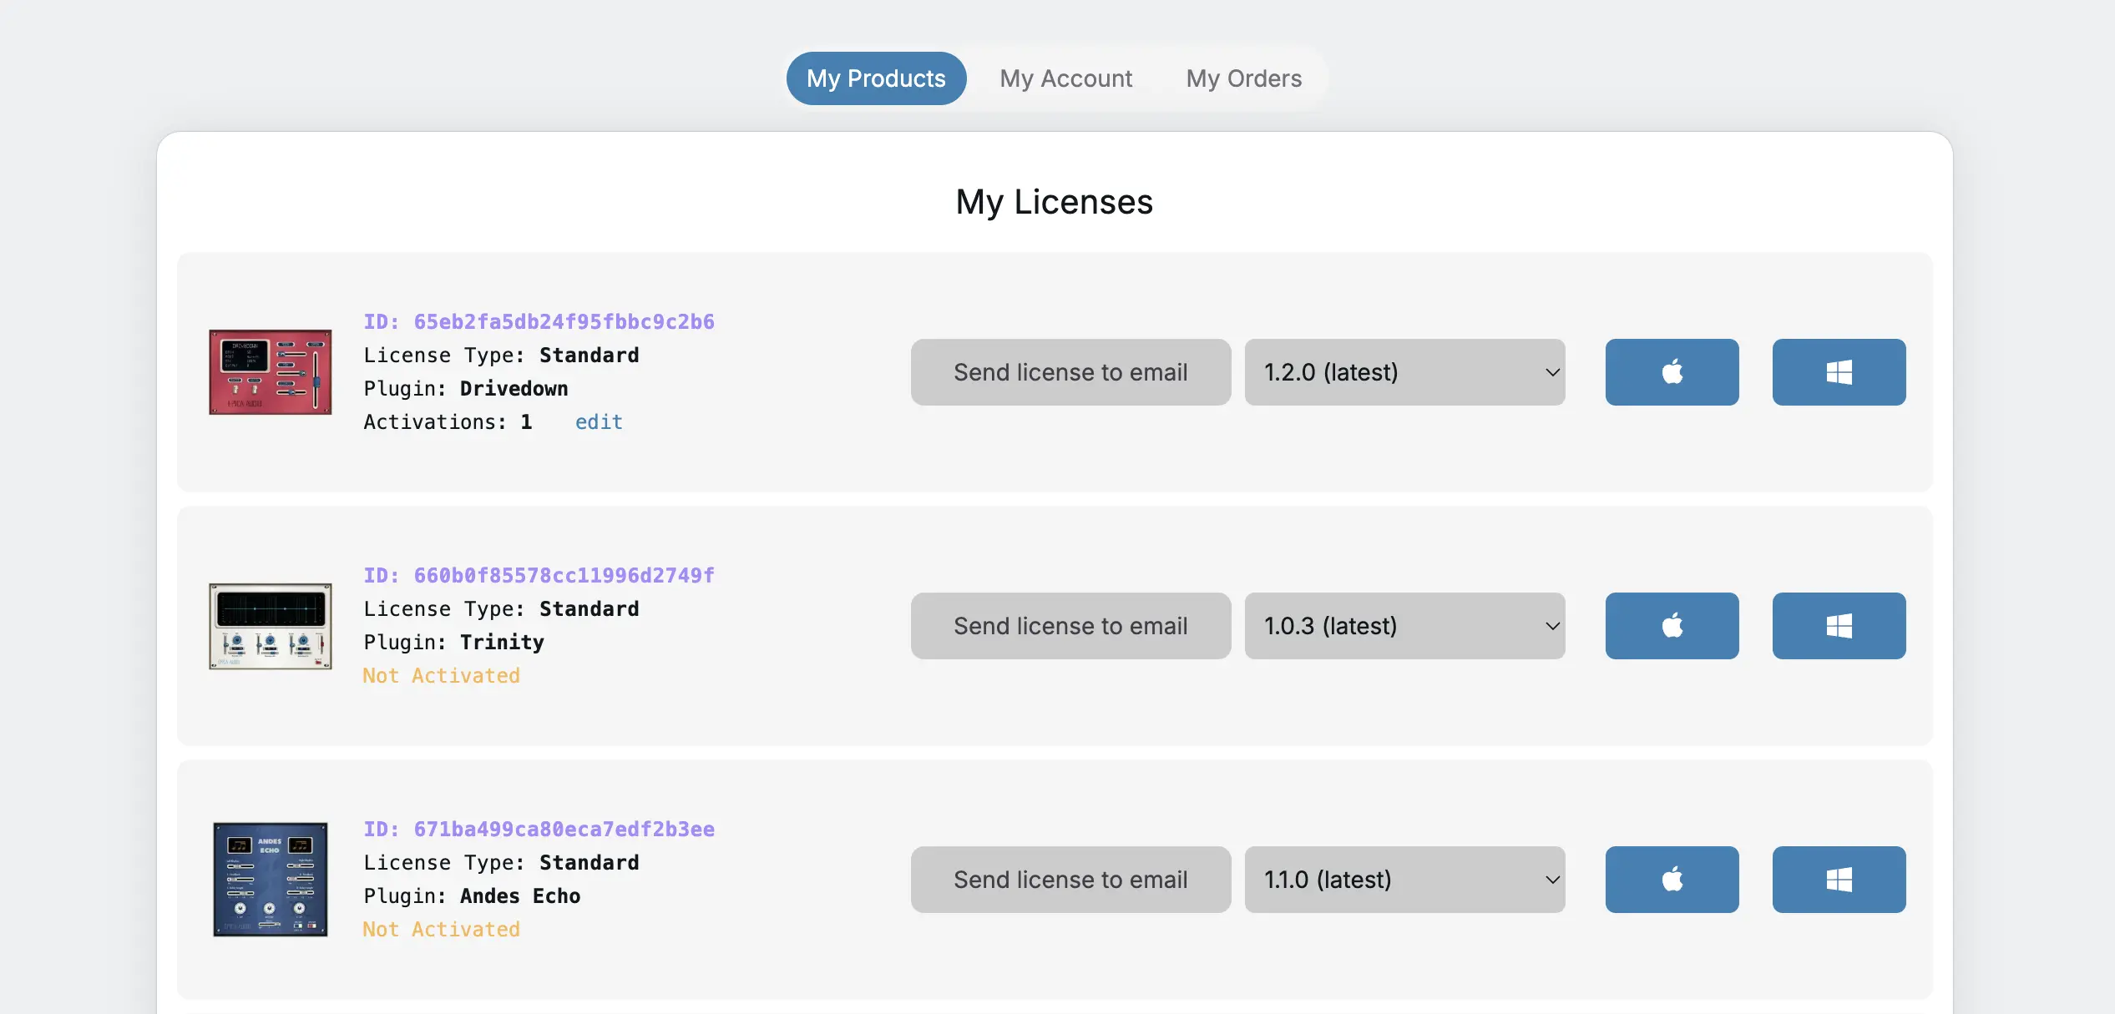Send the Andes Echo license to email
The image size is (2115, 1014).
pos(1070,879)
